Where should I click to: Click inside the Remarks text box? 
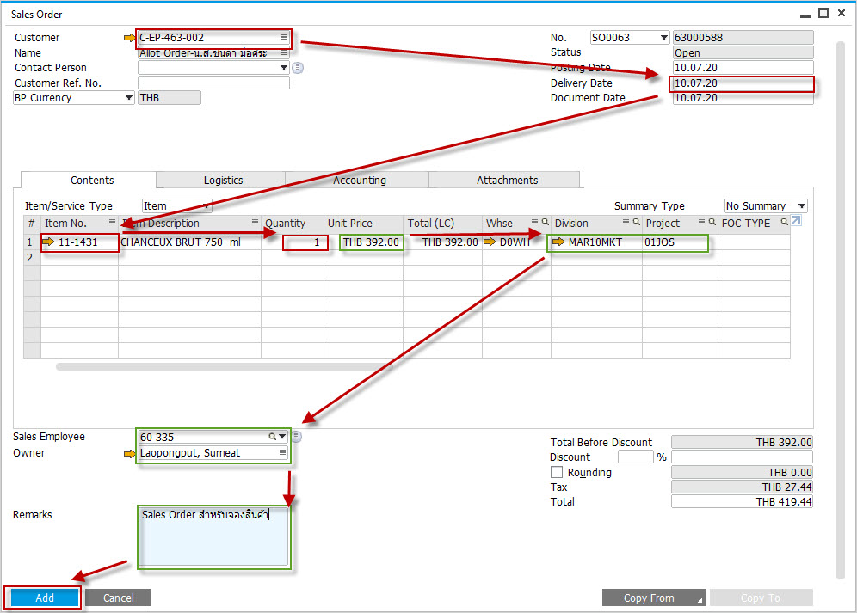pos(213,537)
